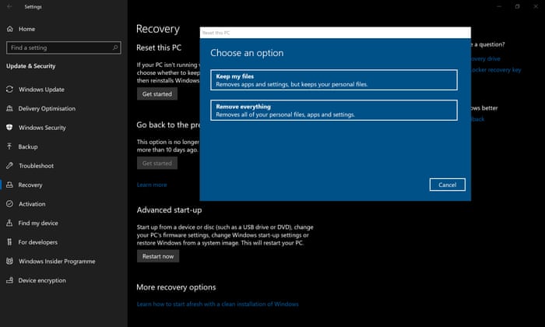Cancel the Reset this PC dialog
Screen dimensions: 545x327
pos(447,185)
